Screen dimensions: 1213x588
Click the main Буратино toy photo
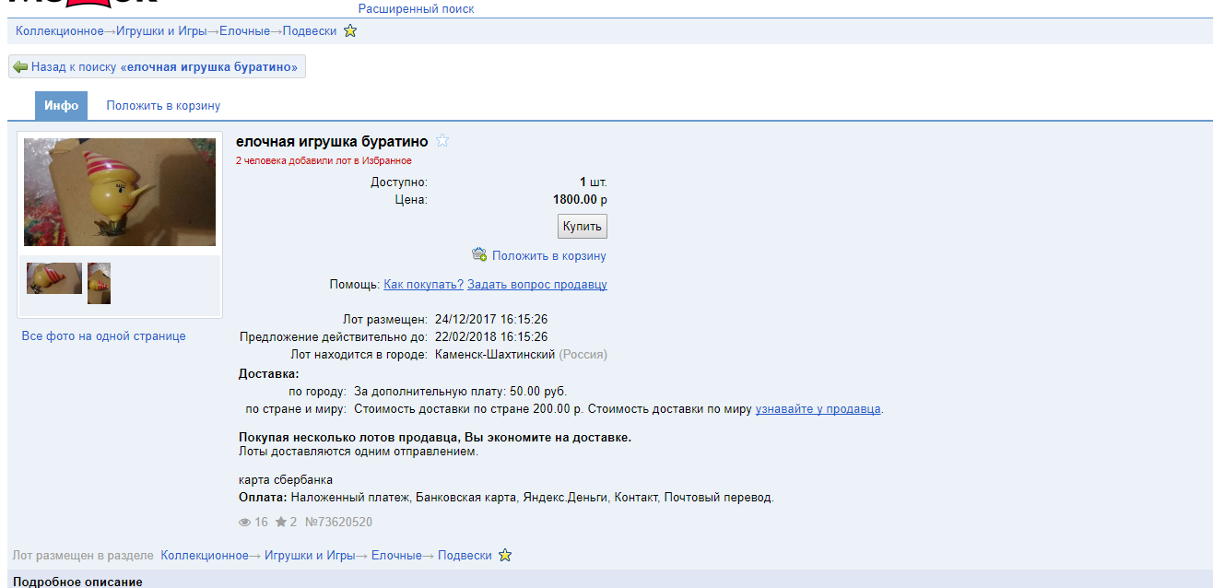pos(120,192)
